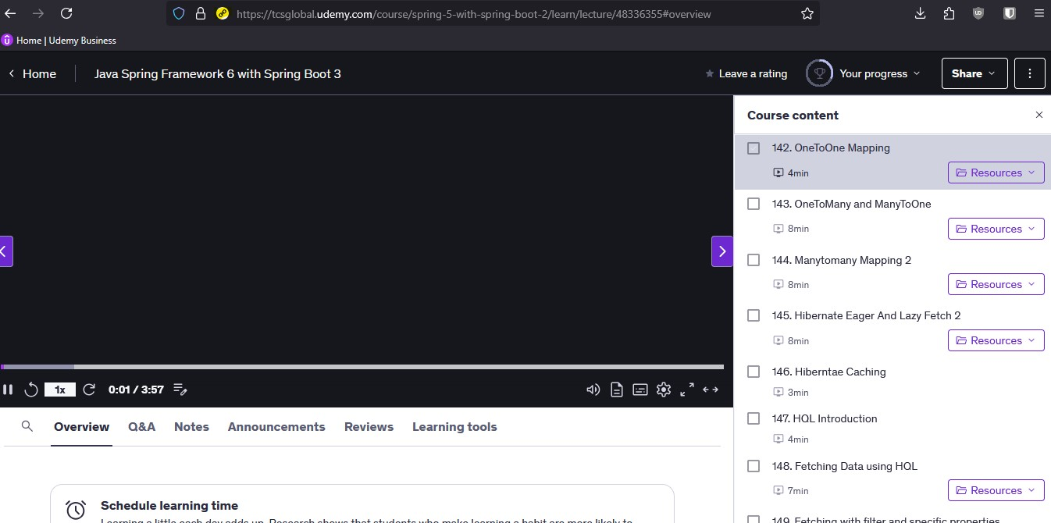Screen dimensions: 1051x523
Task: Open the transcript panel icon
Action: coord(617,390)
